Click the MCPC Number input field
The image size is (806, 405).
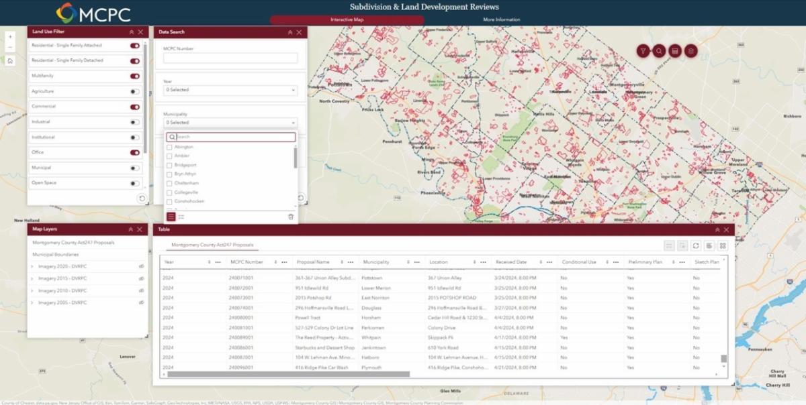(230, 58)
